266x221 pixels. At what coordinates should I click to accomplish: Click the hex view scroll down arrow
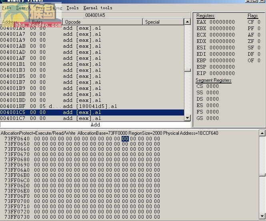[x=262, y=216]
